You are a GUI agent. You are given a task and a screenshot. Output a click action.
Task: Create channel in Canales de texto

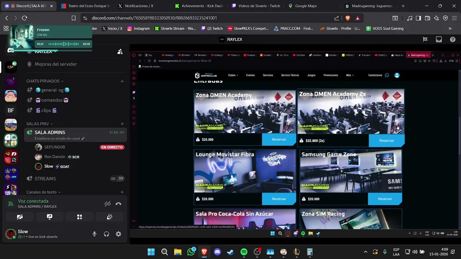coord(122,192)
